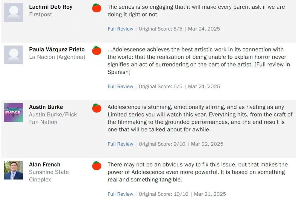
Task: Click fresh tomato icon next to Austin Burke review
Action: pyautogui.click(x=97, y=108)
